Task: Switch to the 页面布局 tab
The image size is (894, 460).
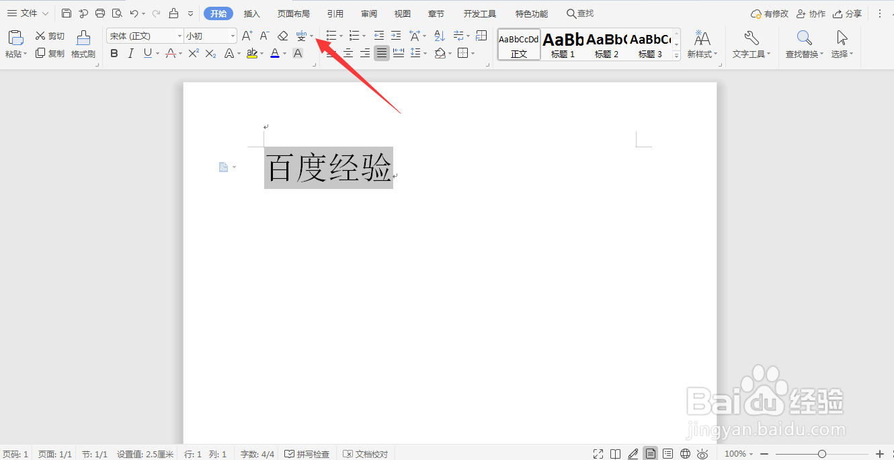Action: click(x=294, y=13)
